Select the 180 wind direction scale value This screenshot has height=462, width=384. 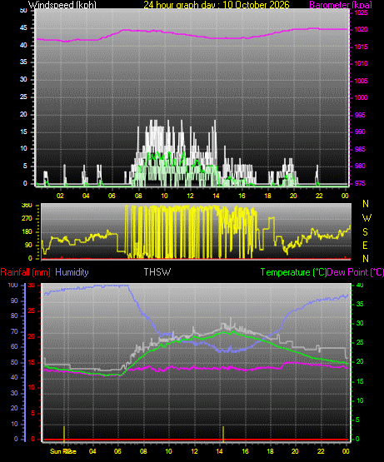[27, 232]
